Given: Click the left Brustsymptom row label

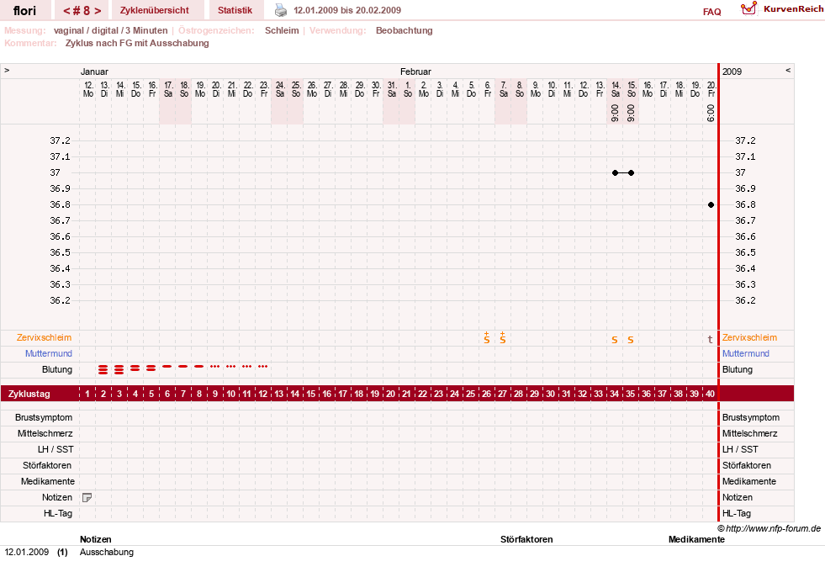Looking at the screenshot, I should click(44, 418).
